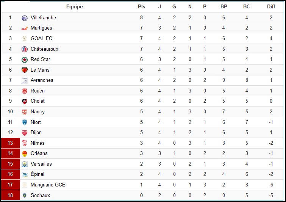Image resolution: width=286 pixels, height=202 pixels.
Task: Sort table by Pts column header
Action: [141, 7]
